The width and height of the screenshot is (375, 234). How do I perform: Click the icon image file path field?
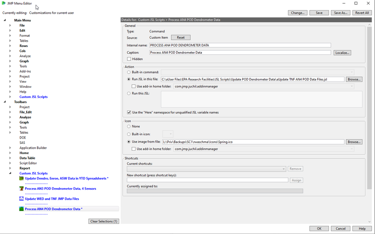253,142
